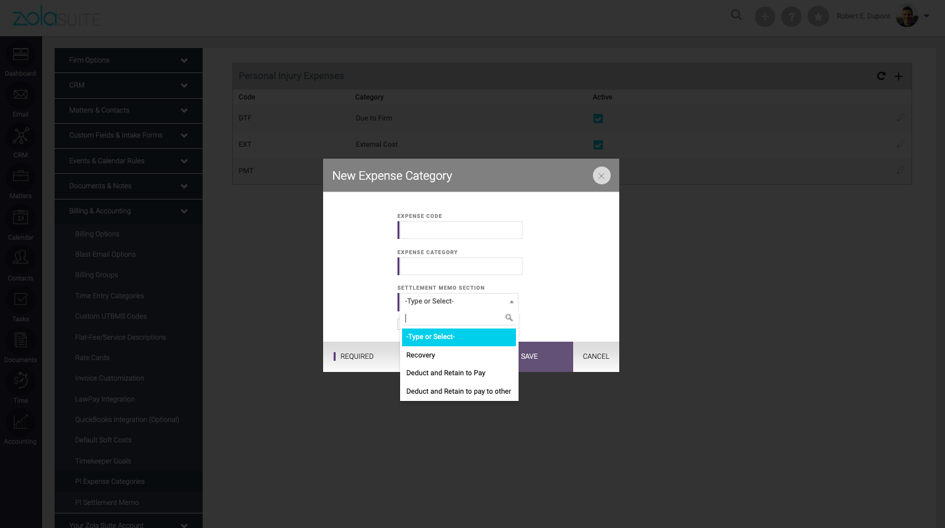The width and height of the screenshot is (945, 528).
Task: Open Rate Cards settings
Action: pos(92,357)
